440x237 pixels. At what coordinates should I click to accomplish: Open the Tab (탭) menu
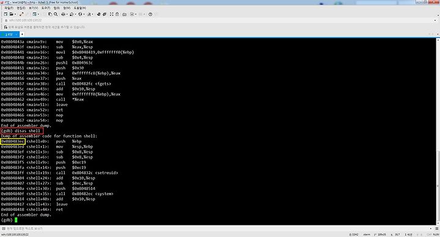[x=57, y=8]
